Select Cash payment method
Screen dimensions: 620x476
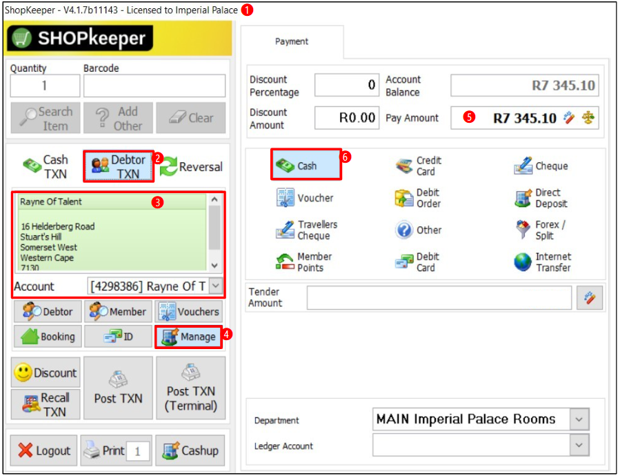306,165
